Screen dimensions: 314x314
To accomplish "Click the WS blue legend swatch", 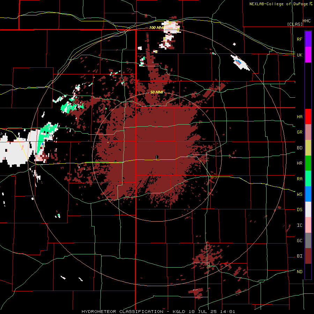I will click(x=308, y=194).
